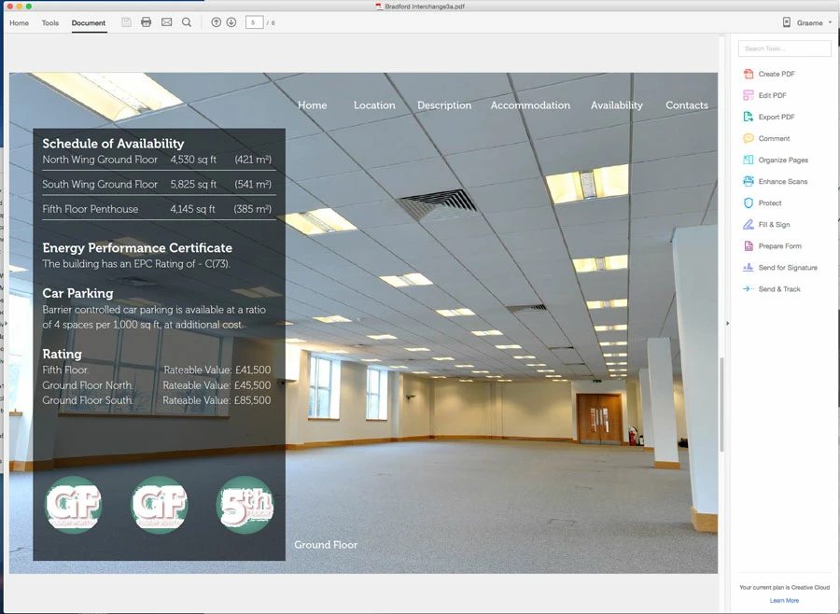Click the 'Energy Performance Certificate' heading
840x614 pixels.
137,247
